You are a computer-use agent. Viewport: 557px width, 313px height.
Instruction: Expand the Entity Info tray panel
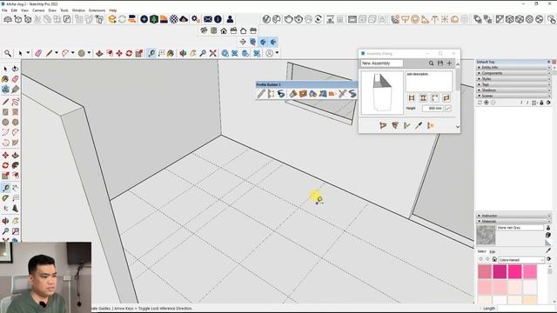(514, 68)
